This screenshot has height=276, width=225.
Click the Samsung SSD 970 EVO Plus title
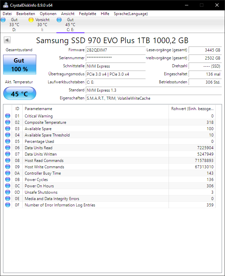coord(112,40)
